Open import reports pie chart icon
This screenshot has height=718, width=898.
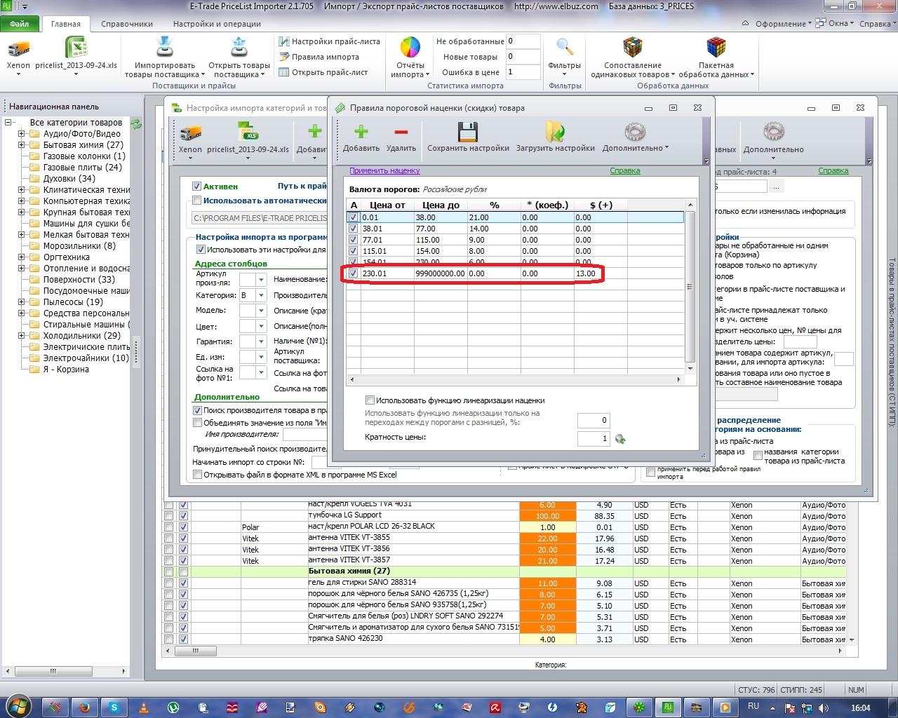click(410, 47)
